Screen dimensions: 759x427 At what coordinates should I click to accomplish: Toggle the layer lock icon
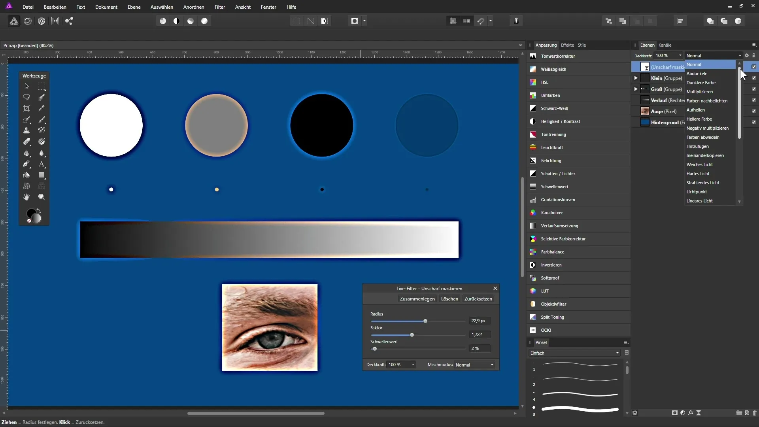754,55
